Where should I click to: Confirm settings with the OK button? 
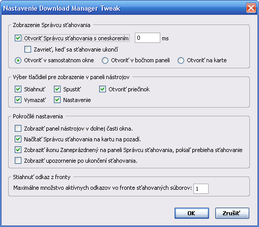tap(192, 213)
